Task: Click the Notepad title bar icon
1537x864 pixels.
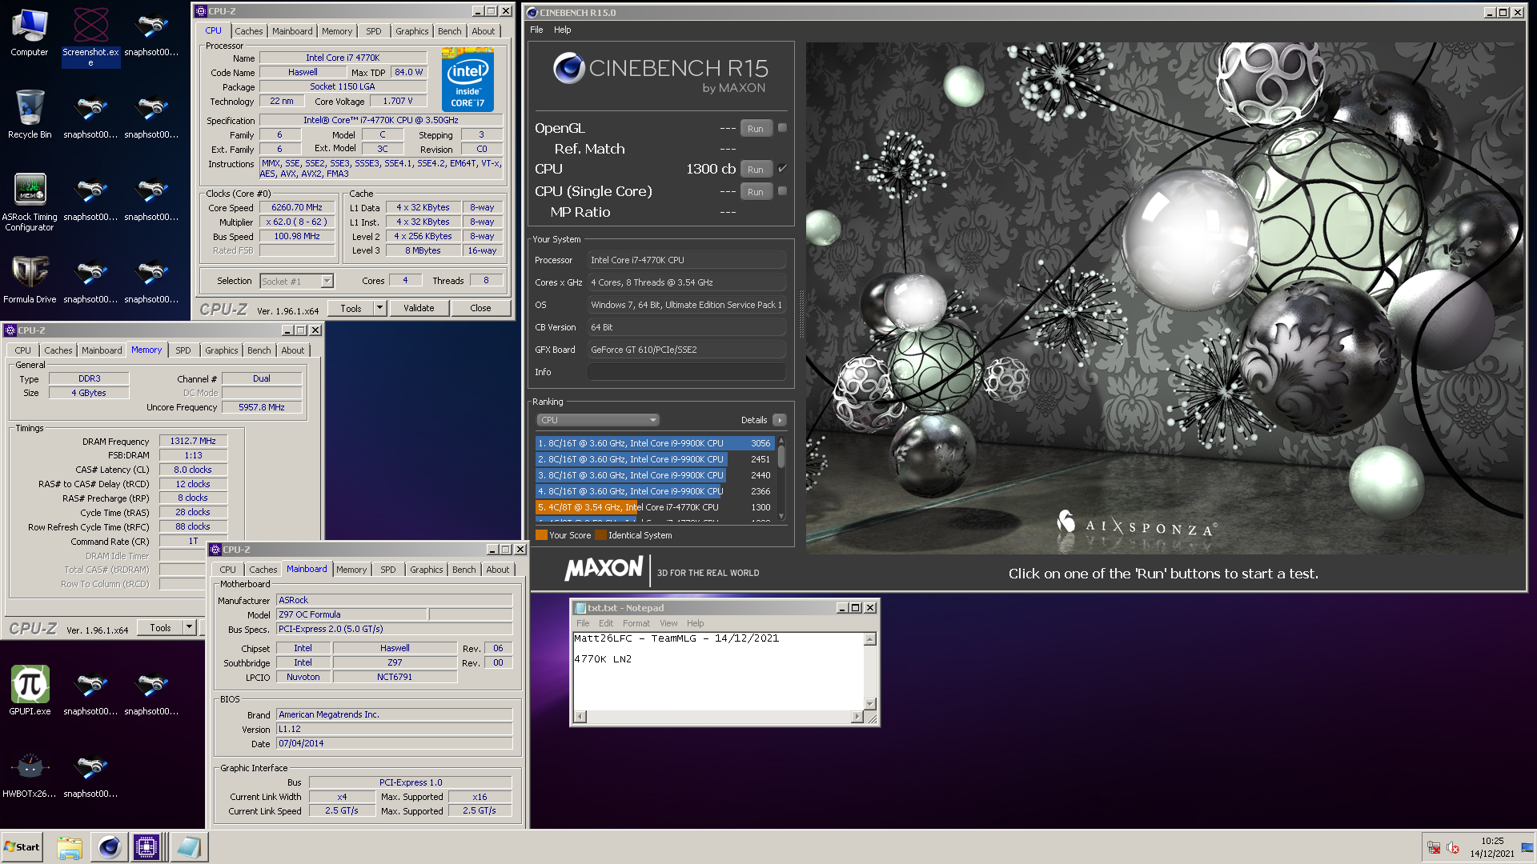Action: (580, 608)
